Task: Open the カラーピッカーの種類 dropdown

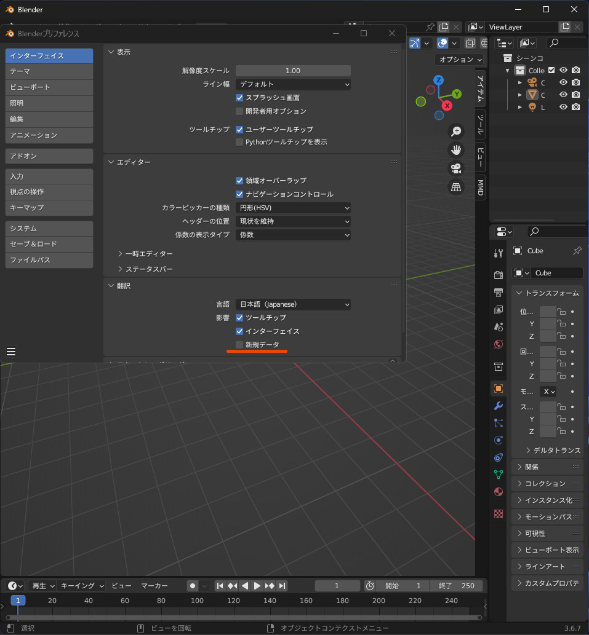Action: tap(293, 208)
